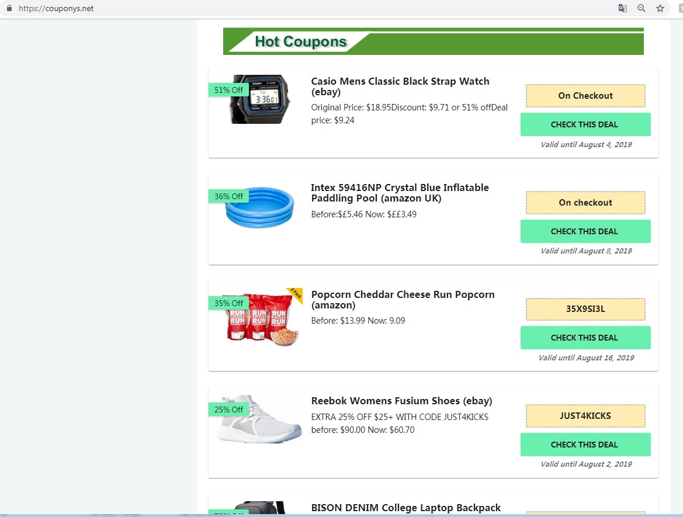Click the 51% Off badge
The image size is (683, 517).
point(228,90)
